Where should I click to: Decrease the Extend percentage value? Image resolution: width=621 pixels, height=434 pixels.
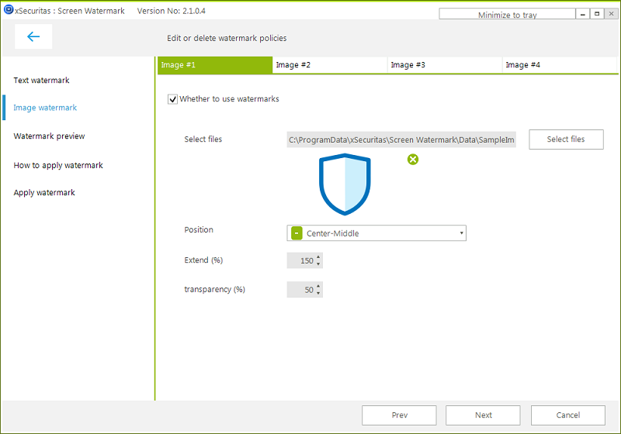tap(318, 264)
